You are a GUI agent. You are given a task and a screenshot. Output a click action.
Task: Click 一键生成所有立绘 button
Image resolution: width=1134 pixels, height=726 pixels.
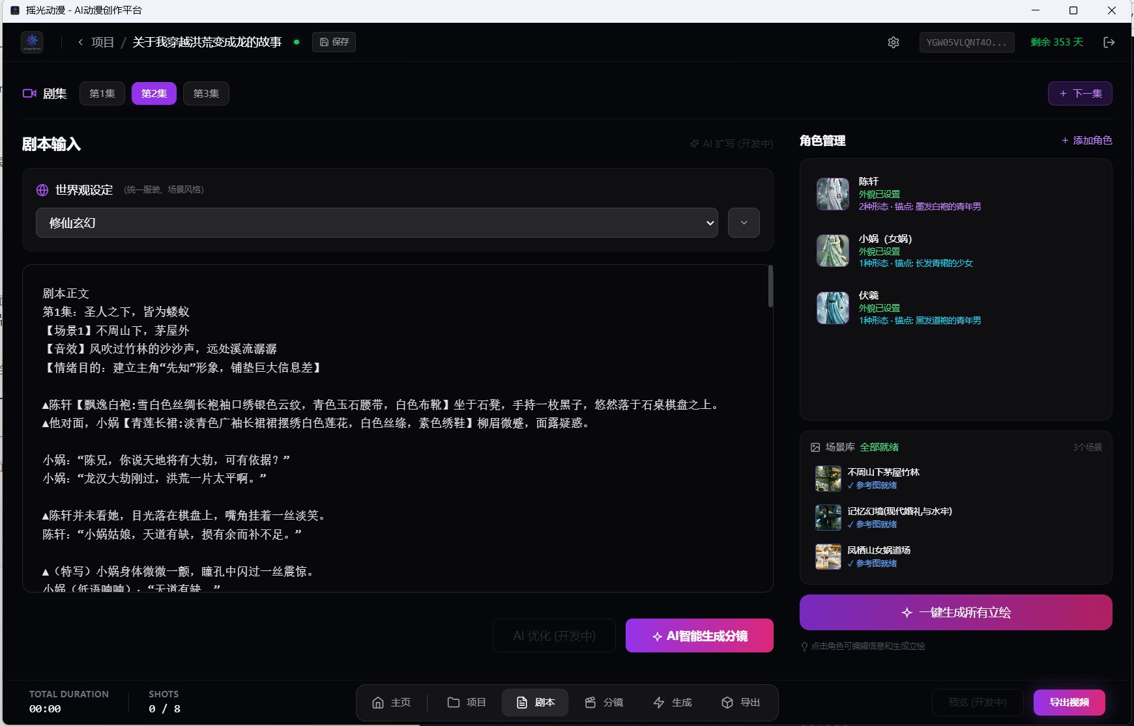click(955, 613)
